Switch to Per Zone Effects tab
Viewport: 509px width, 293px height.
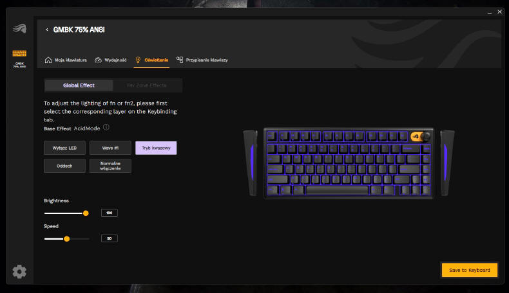pos(147,85)
